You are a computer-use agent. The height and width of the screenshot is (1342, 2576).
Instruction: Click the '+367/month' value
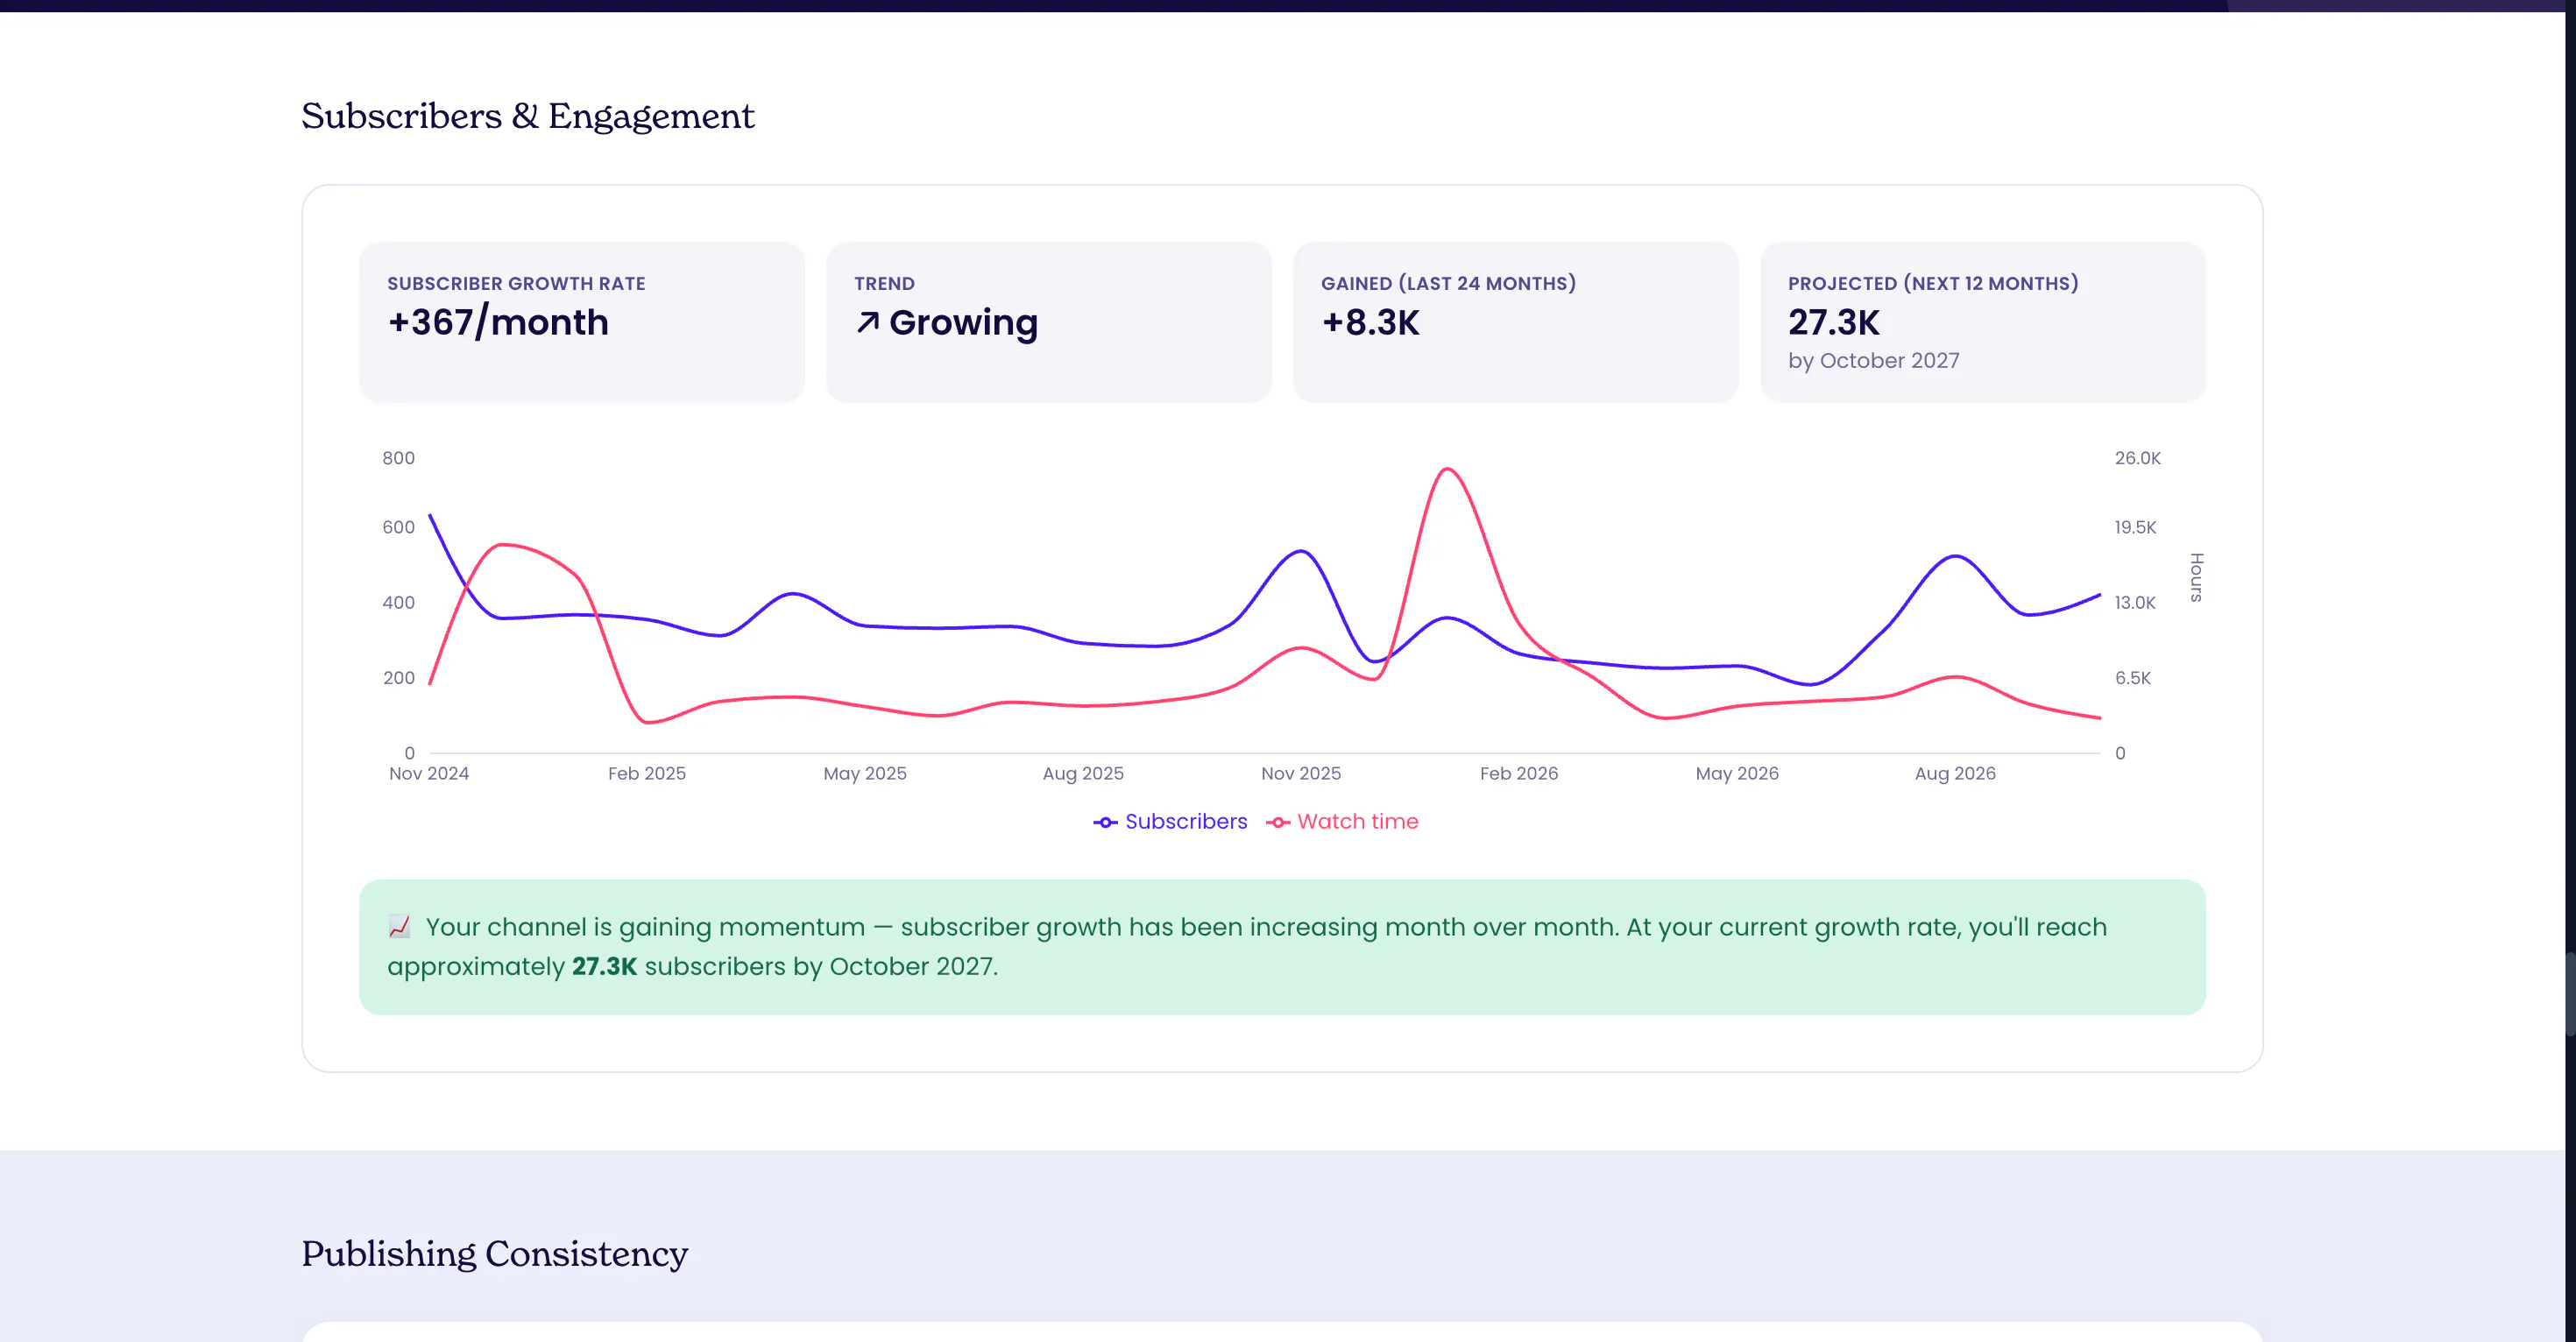[x=498, y=322]
